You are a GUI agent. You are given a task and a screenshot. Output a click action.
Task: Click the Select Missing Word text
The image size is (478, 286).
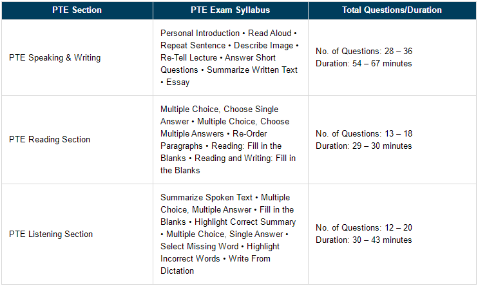pyautogui.click(x=199, y=246)
